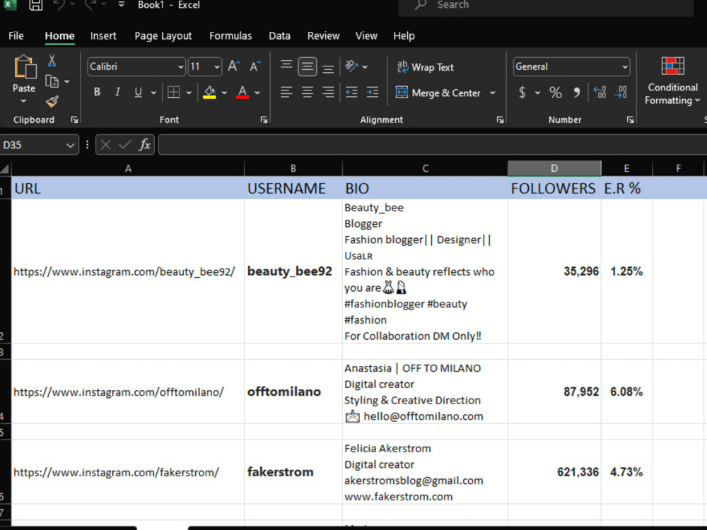Open the General number format dropdown
707x530 pixels.
point(624,67)
